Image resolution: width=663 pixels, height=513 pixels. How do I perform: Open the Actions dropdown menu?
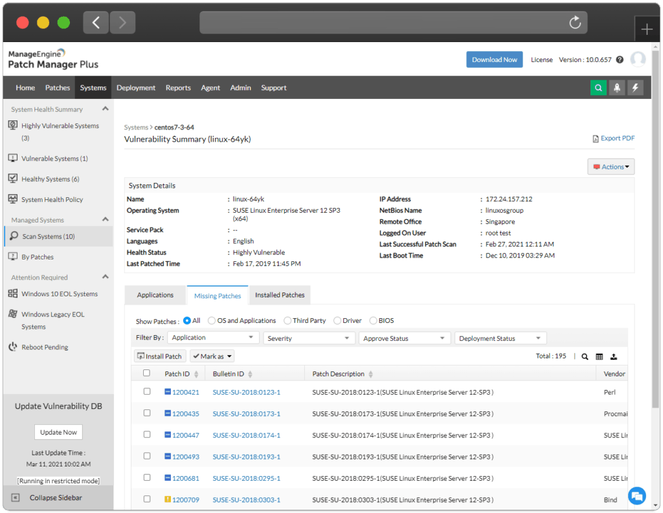[x=611, y=166]
